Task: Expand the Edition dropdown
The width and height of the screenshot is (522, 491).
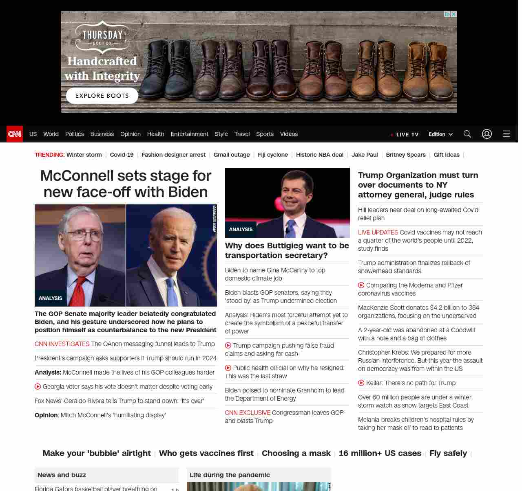Action: (440, 134)
